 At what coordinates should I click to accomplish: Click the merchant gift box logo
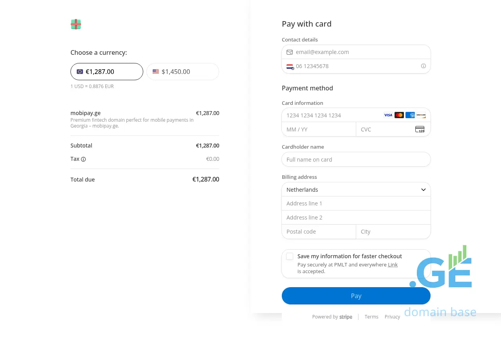pyautogui.click(x=76, y=24)
